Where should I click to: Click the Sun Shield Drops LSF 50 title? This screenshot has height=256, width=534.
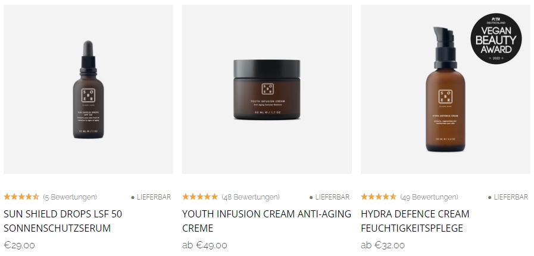[x=63, y=221]
